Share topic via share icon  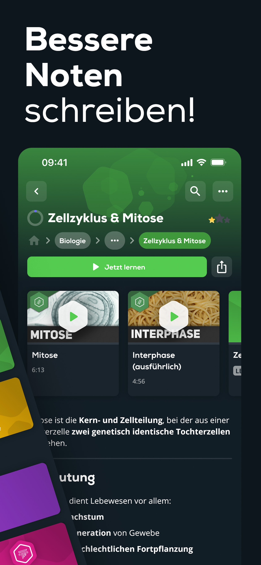click(222, 267)
